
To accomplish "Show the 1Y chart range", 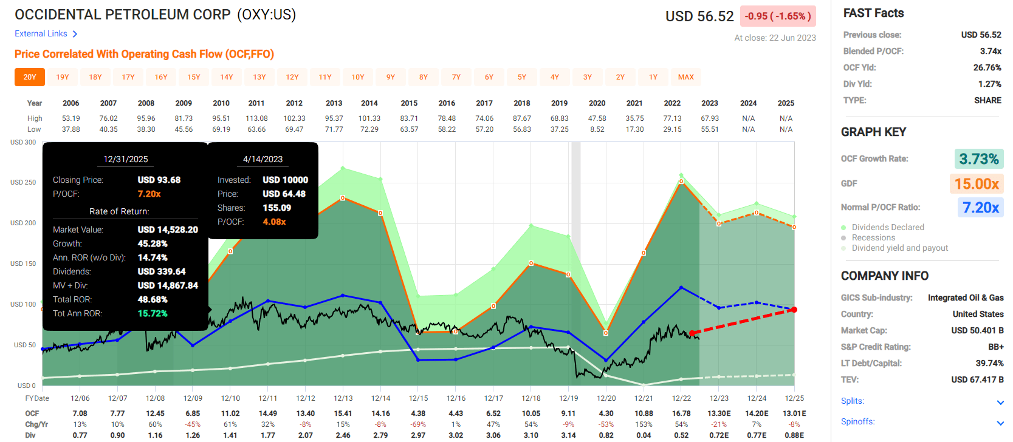I will tap(653, 77).
